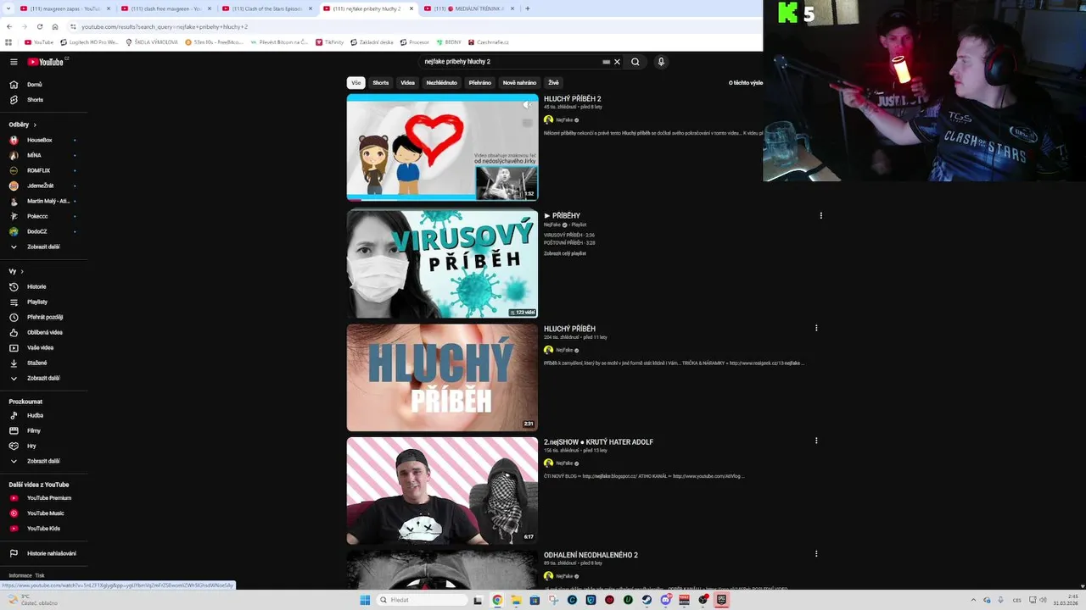Open Přehrát později list
Screen dimensions: 1086x610
pos(45,317)
